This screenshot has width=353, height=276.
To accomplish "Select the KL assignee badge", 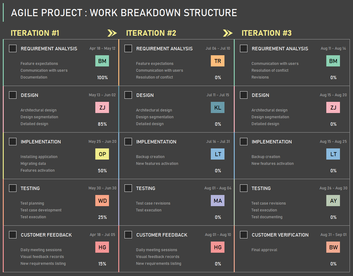I will (218, 108).
